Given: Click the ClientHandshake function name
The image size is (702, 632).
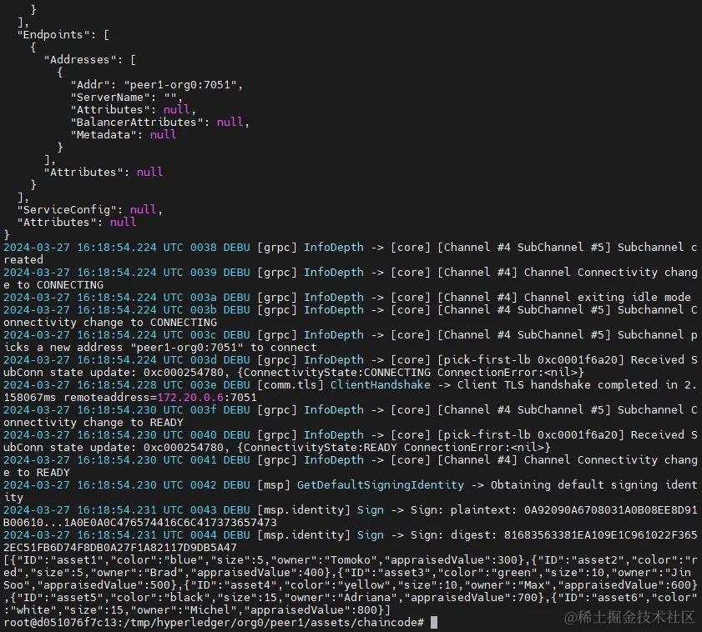Looking at the screenshot, I should [380, 385].
